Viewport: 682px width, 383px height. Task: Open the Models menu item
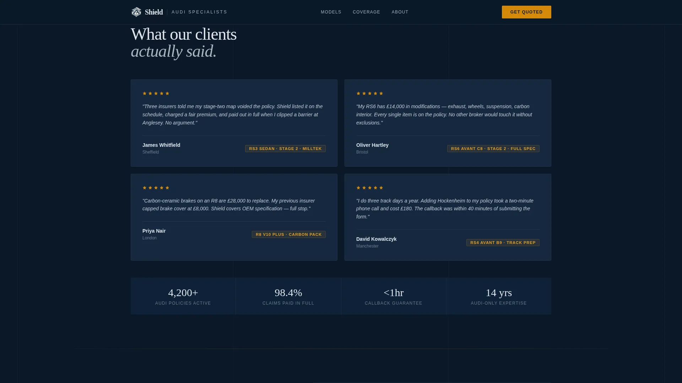click(331, 12)
